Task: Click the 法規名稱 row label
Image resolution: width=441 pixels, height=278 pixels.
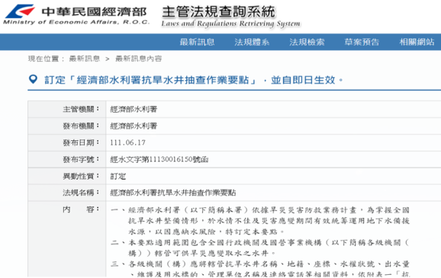Action: (x=81, y=193)
